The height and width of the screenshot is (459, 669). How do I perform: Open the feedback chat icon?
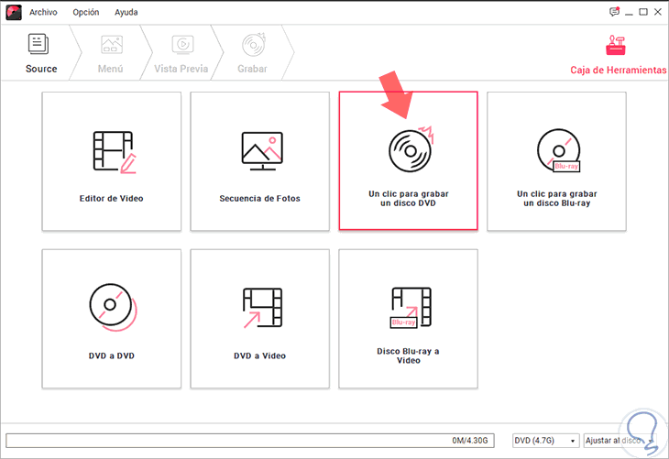point(614,12)
